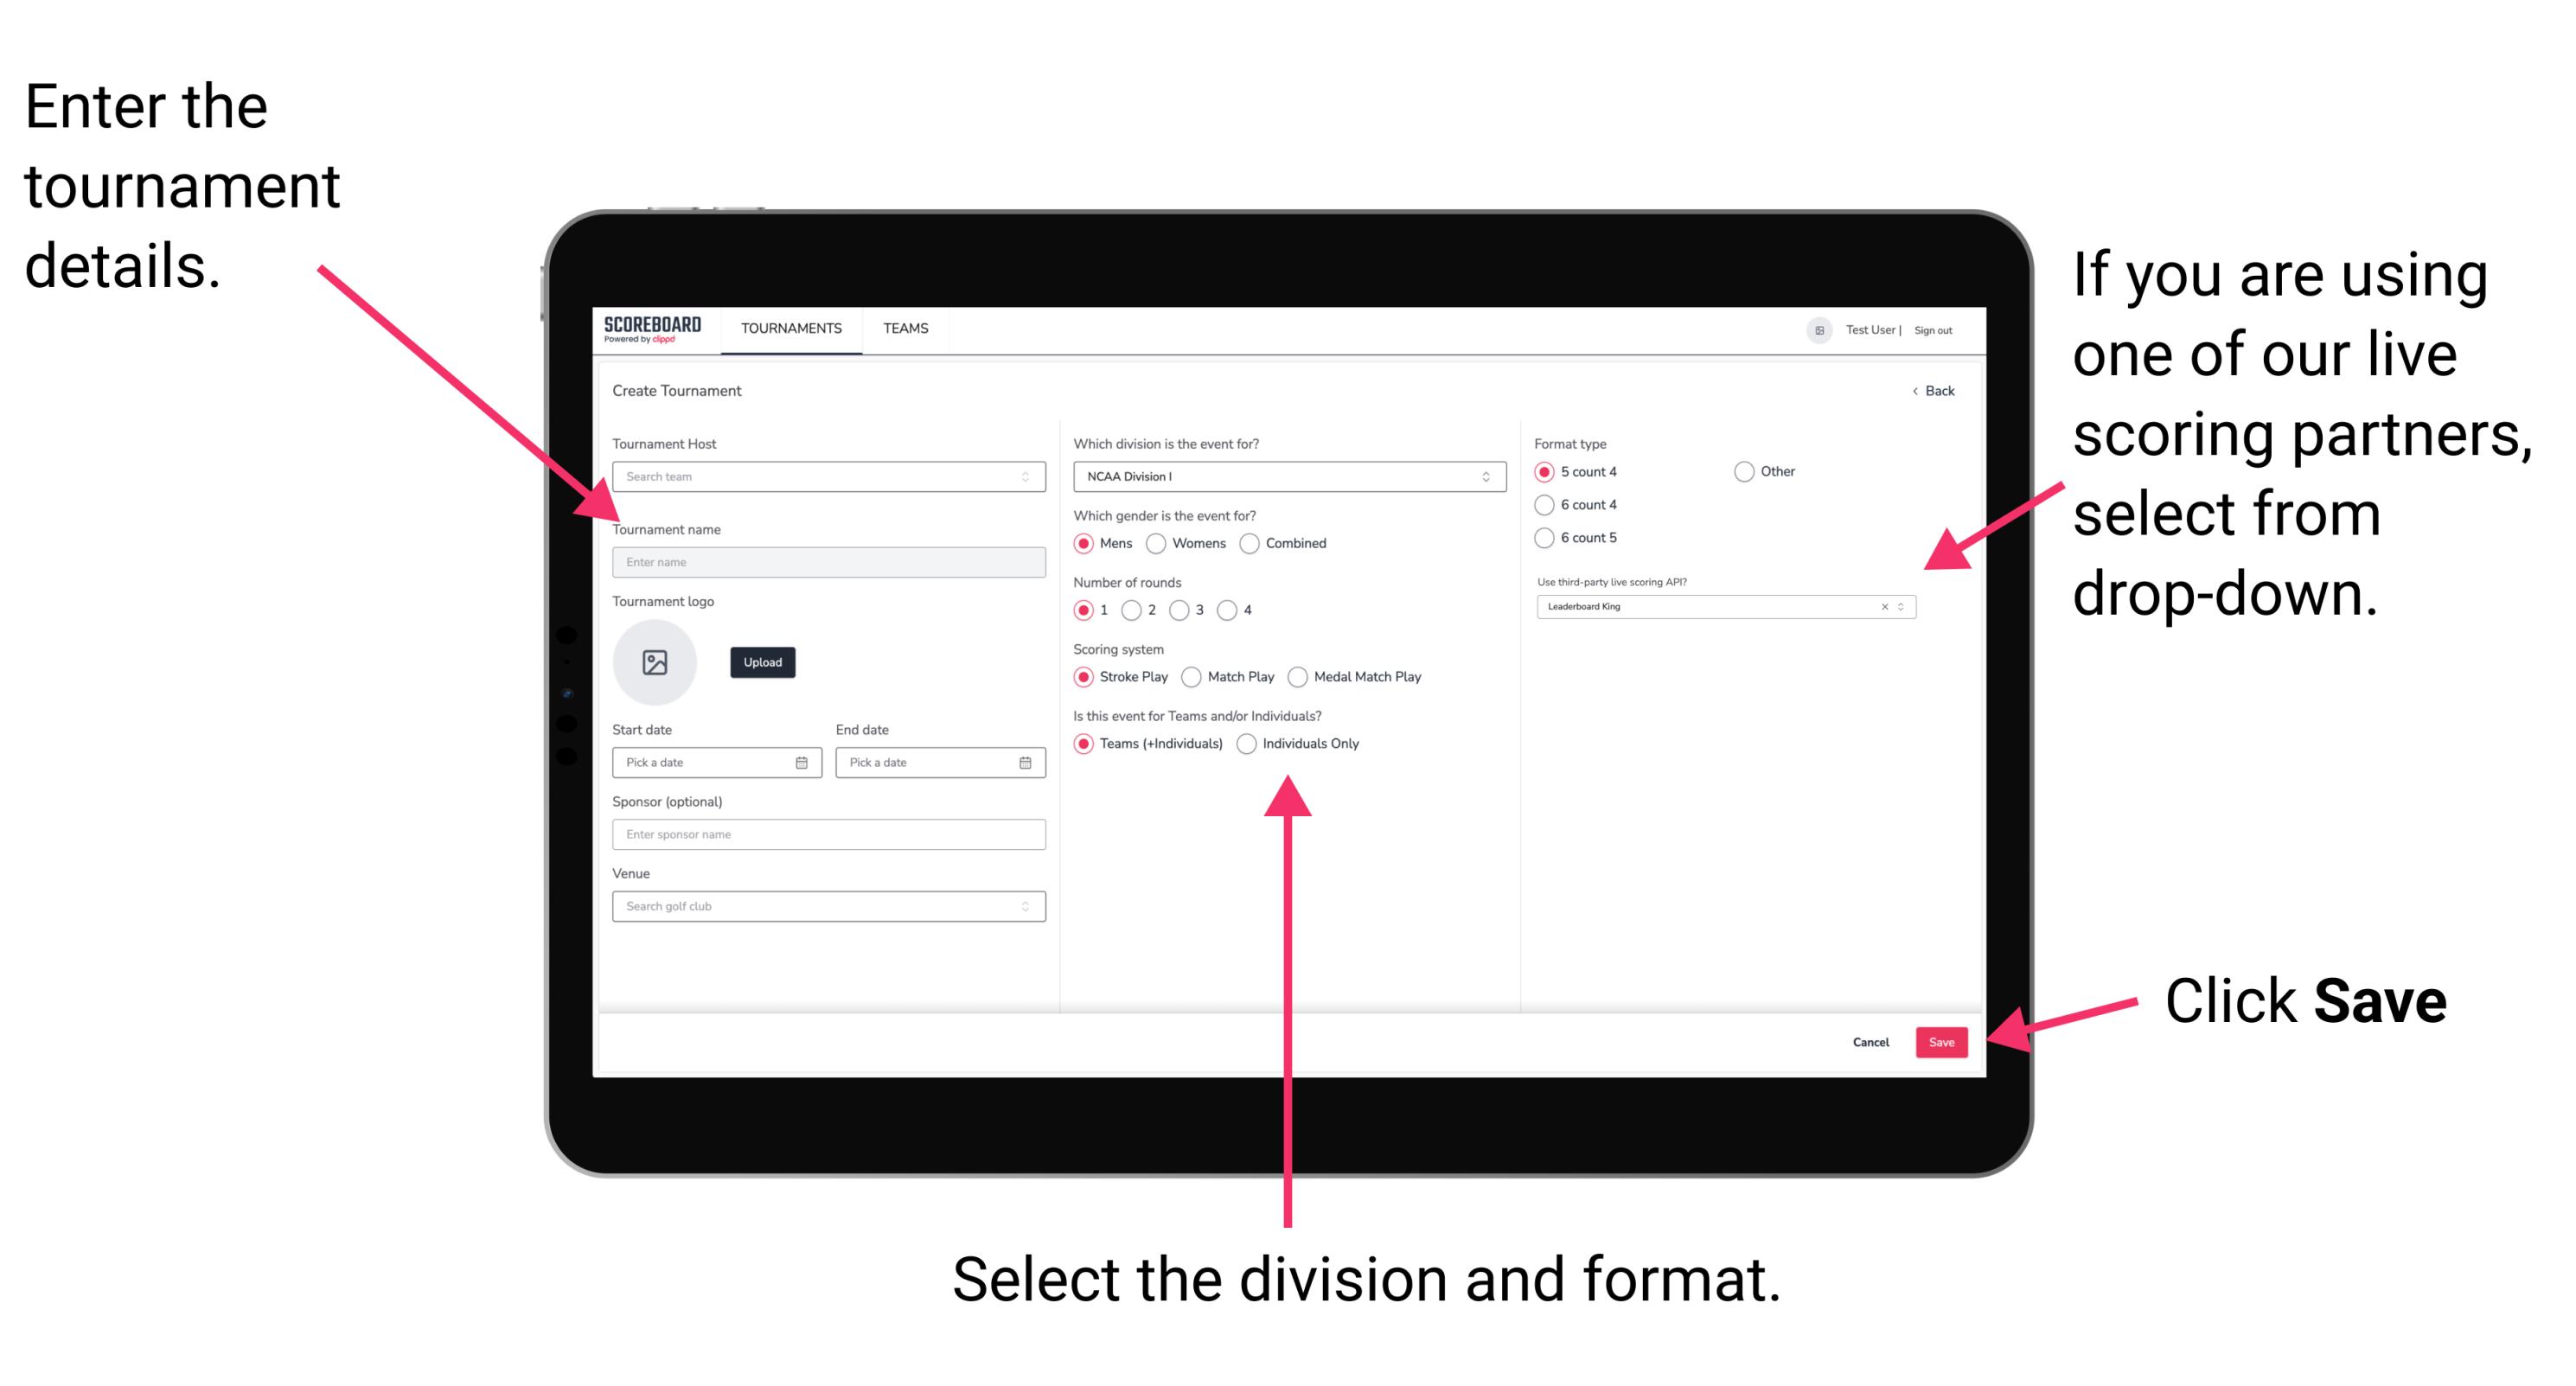Click the live scoring API clear icon
The image size is (2576, 1386).
tap(1882, 608)
